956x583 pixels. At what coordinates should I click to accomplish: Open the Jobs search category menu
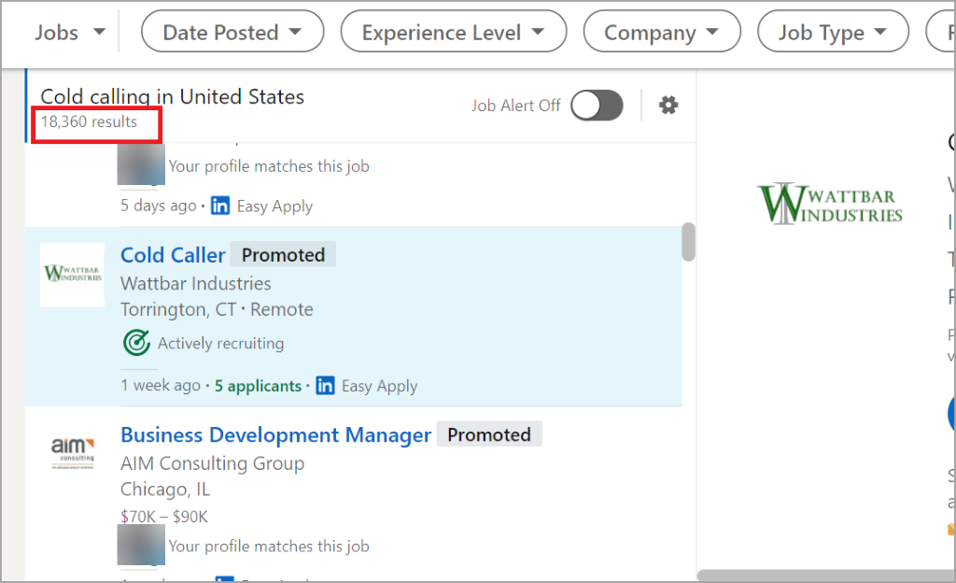[x=71, y=33]
